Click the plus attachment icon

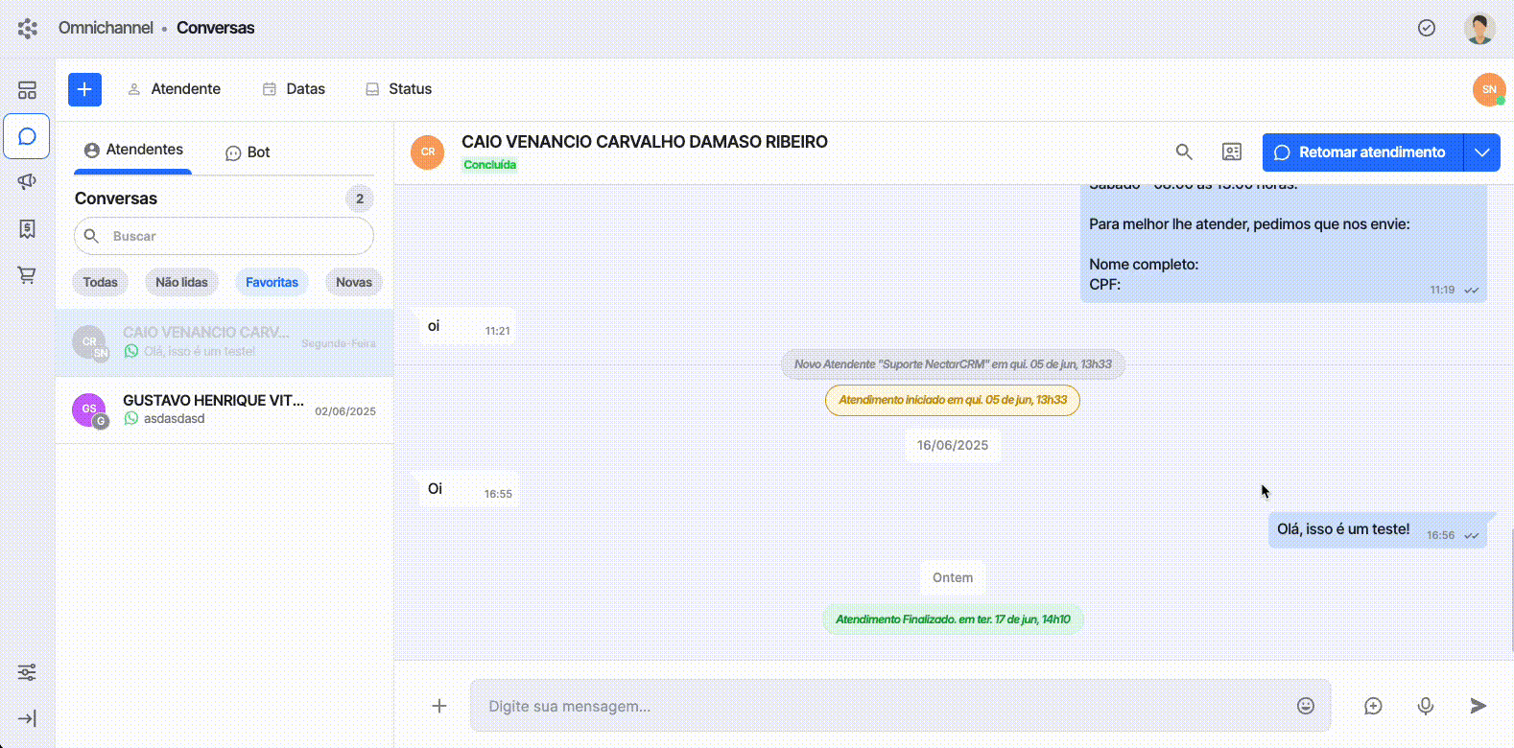[439, 706]
